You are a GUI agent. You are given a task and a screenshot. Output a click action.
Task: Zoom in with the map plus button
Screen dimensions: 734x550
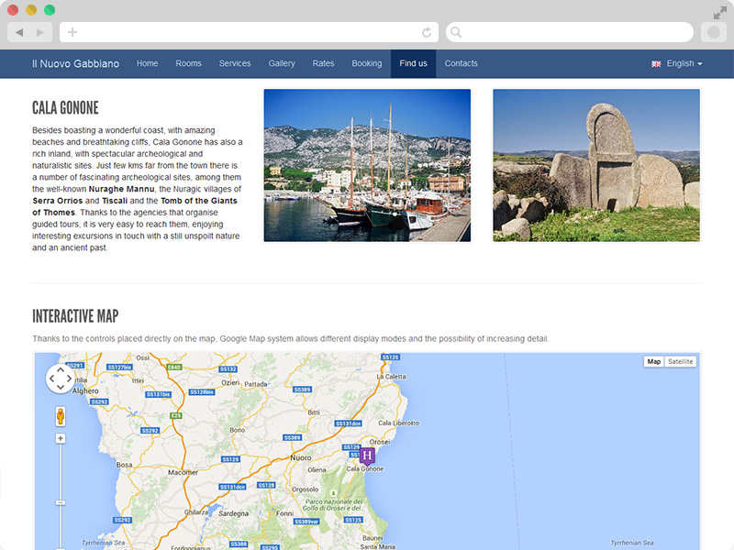click(61, 438)
